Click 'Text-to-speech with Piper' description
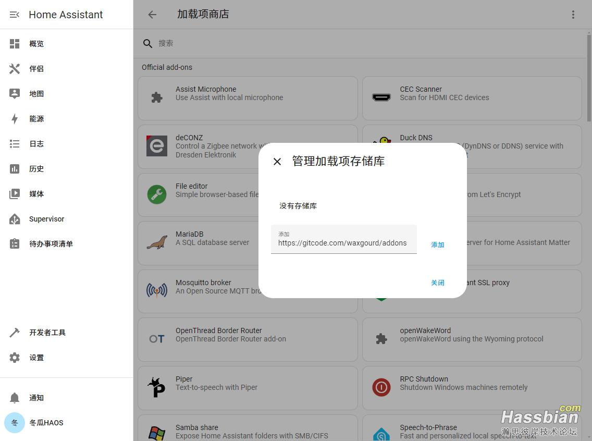This screenshot has height=441, width=592. [216, 387]
